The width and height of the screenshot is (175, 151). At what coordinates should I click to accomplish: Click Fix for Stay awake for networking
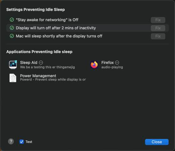point(158,20)
